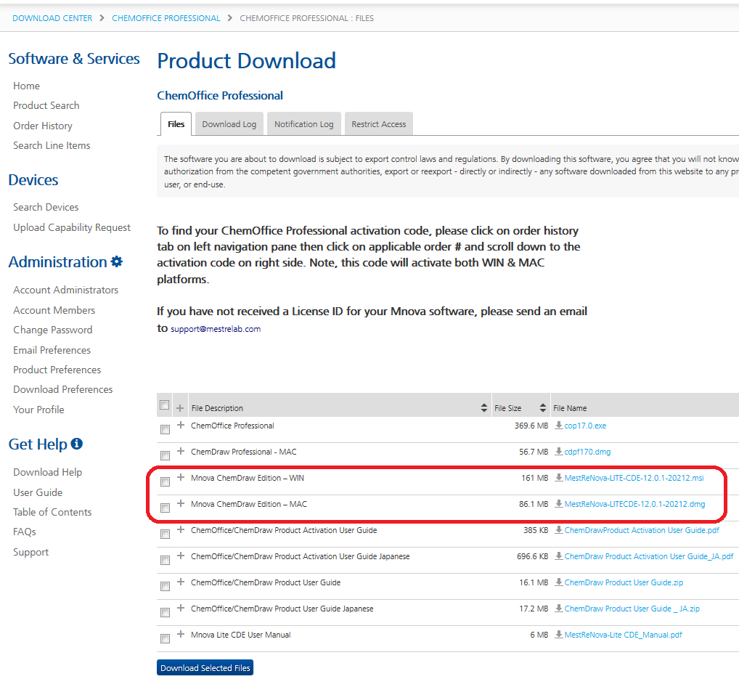Expand the Mnova ChemDraw Edition – MAC row

pyautogui.click(x=181, y=503)
